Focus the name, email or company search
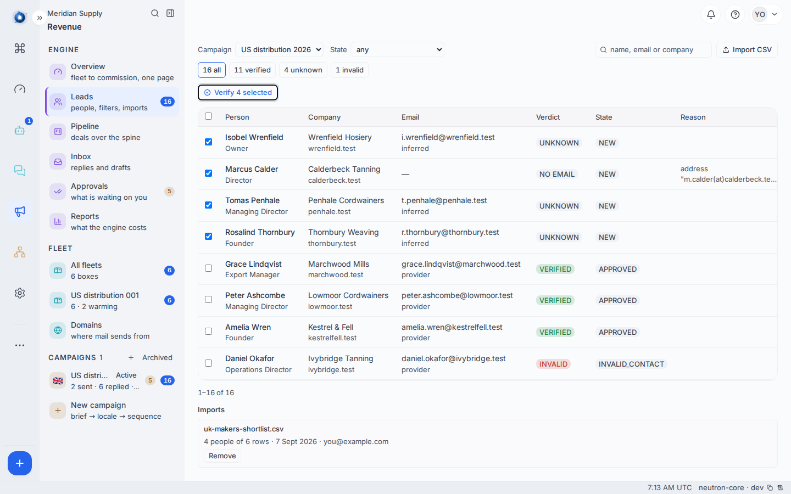The image size is (791, 494). tap(653, 49)
